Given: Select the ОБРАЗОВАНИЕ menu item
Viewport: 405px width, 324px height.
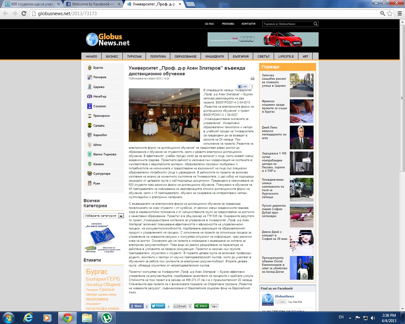Looking at the screenshot, I should (x=185, y=56).
